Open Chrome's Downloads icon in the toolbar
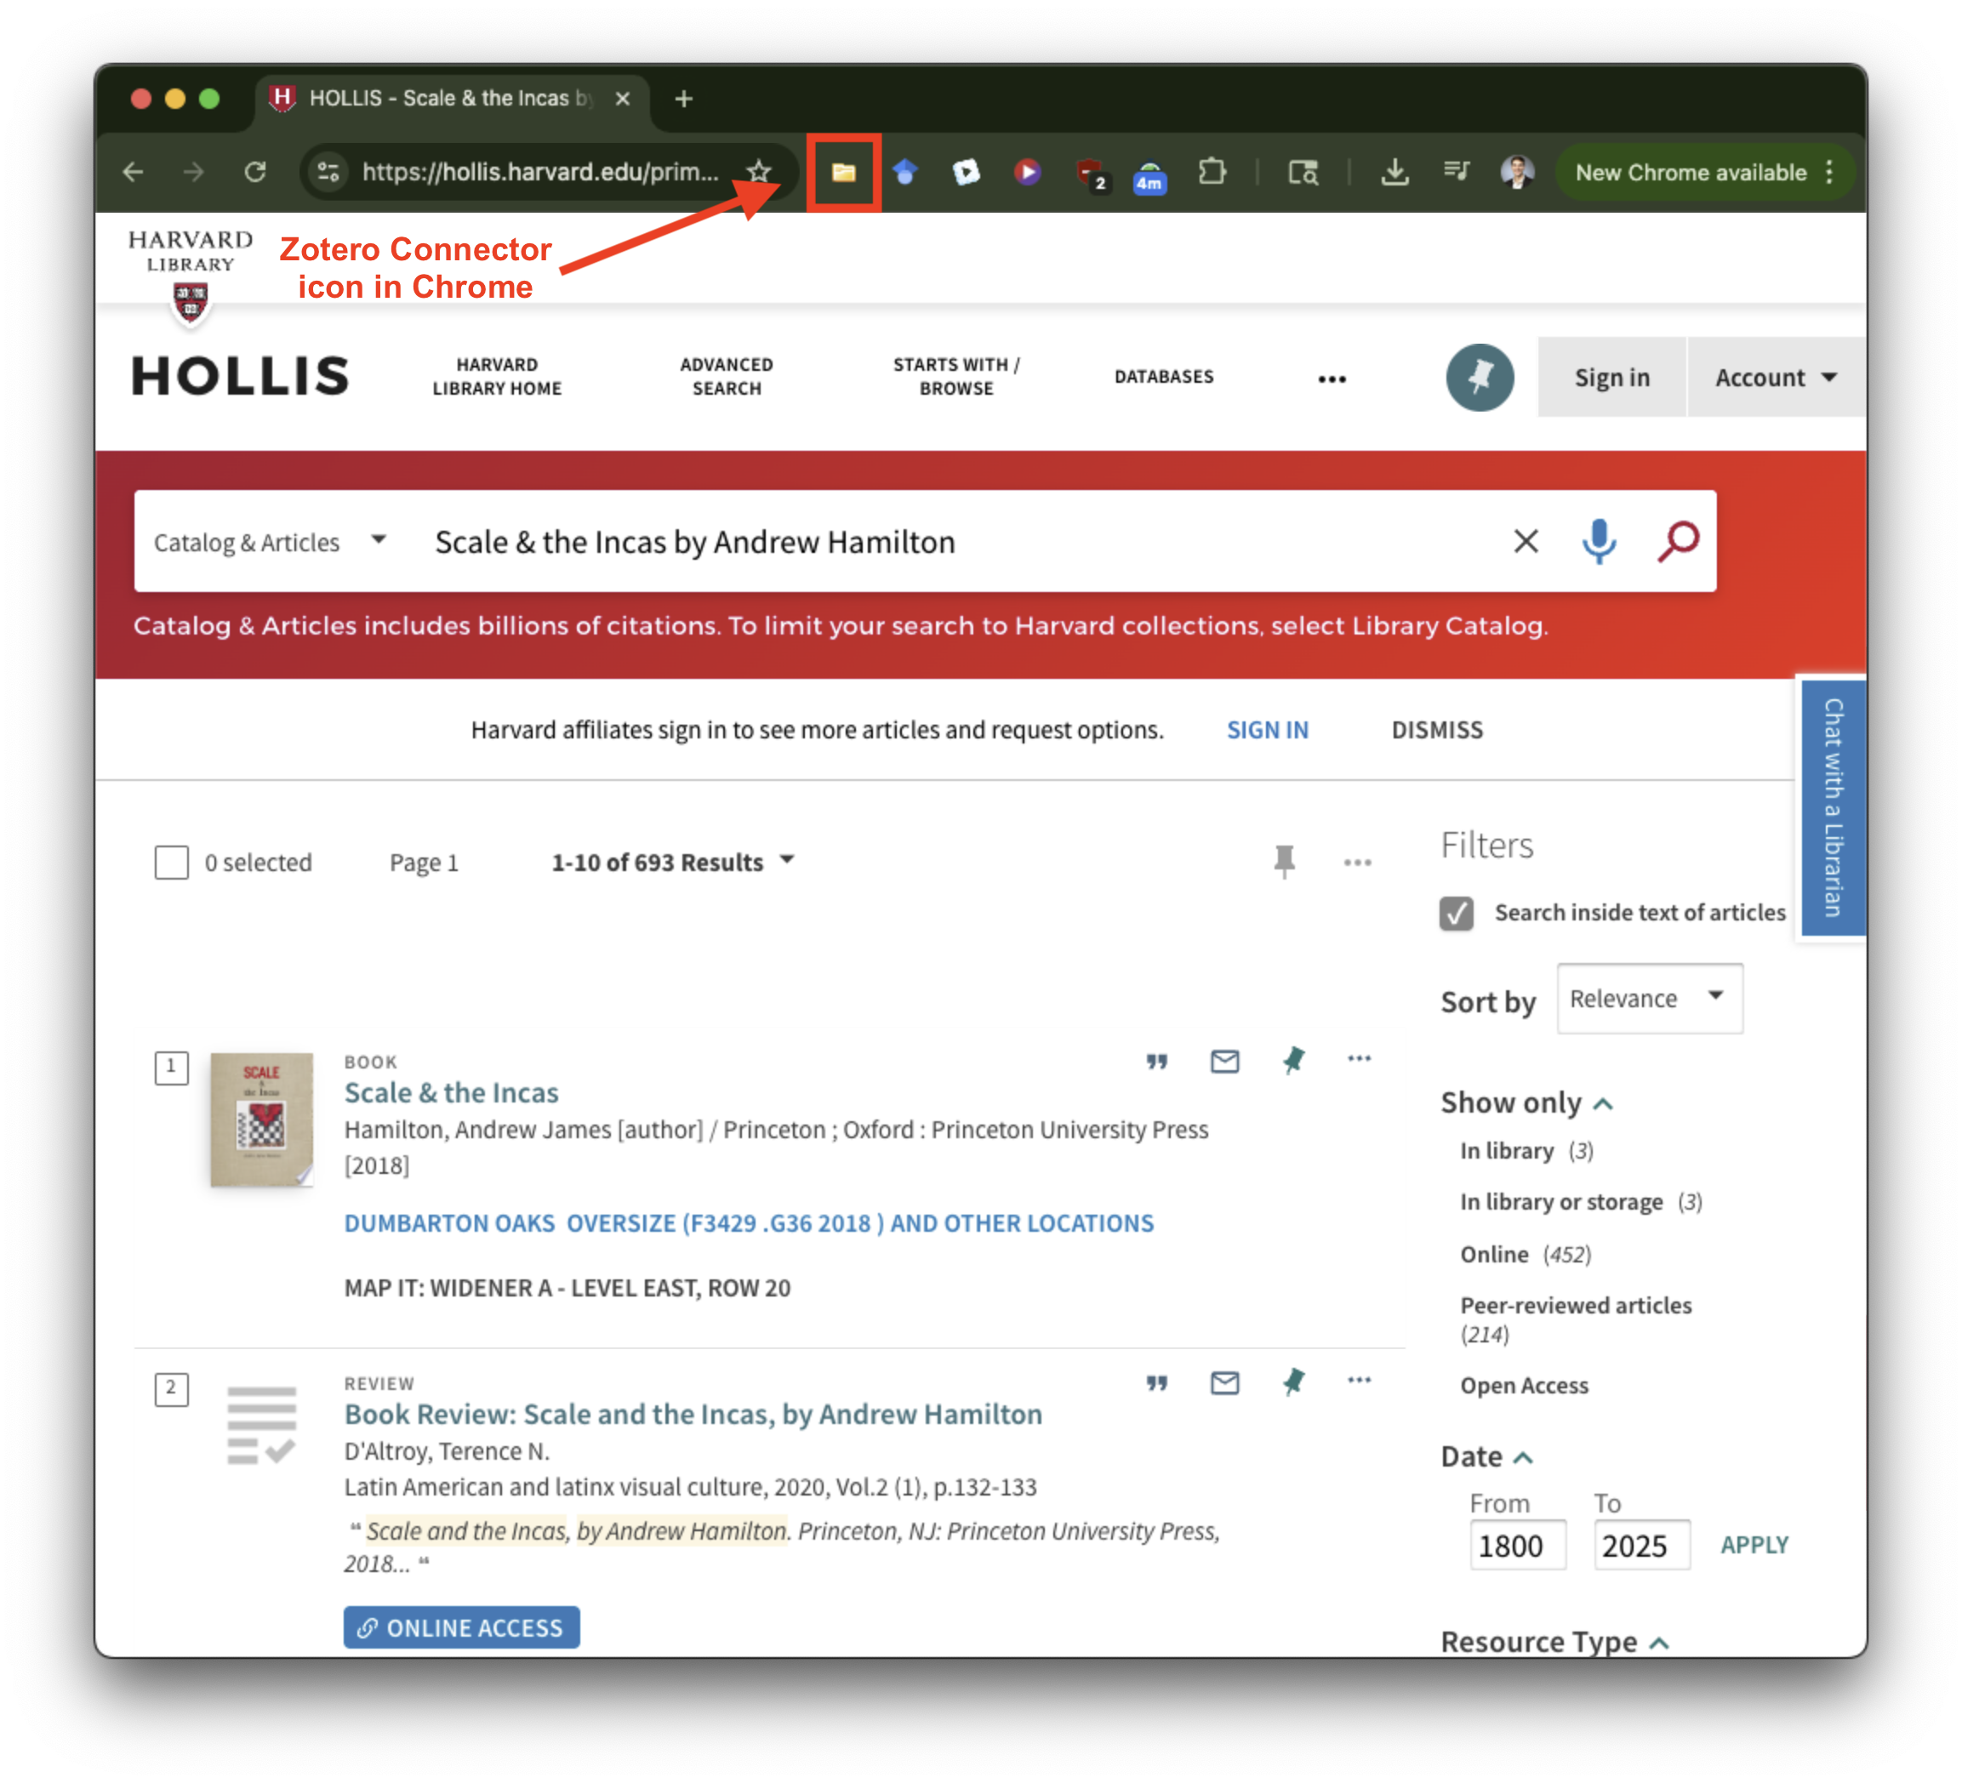The image size is (1962, 1783). pos(1395,173)
